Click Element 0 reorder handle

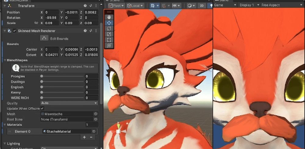click(x=9, y=132)
